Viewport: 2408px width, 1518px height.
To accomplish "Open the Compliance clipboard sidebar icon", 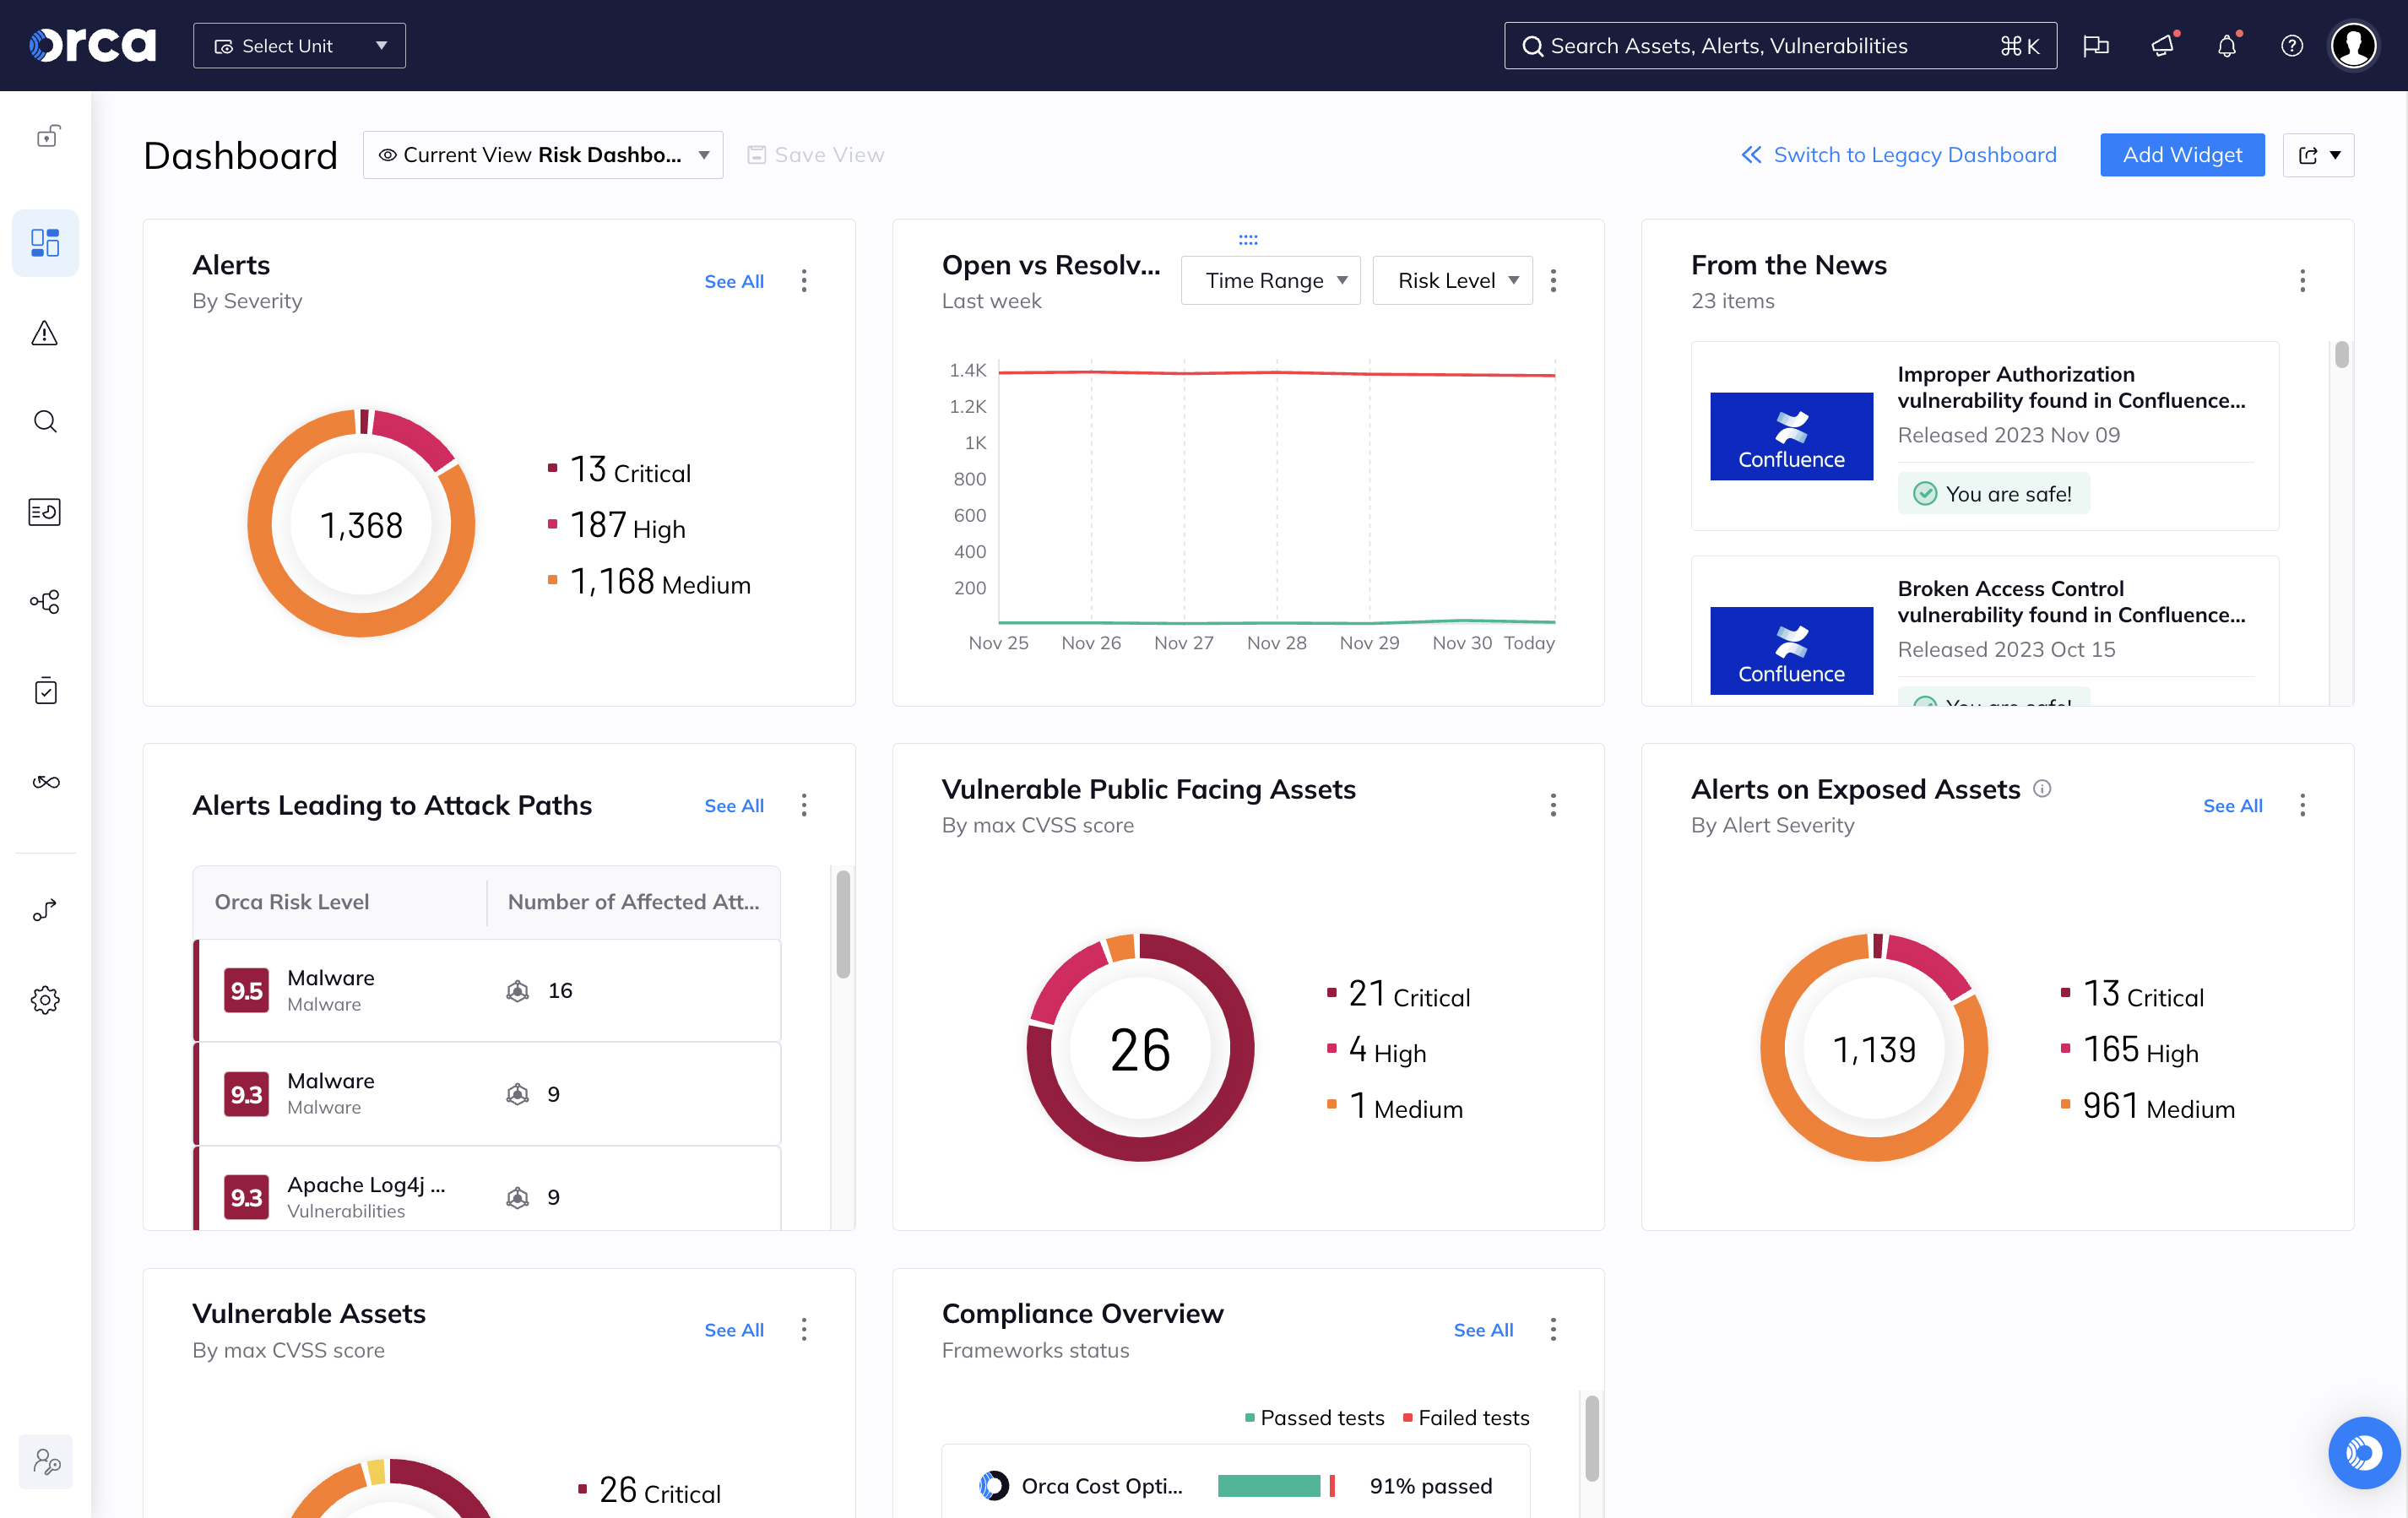I will click(x=45, y=691).
